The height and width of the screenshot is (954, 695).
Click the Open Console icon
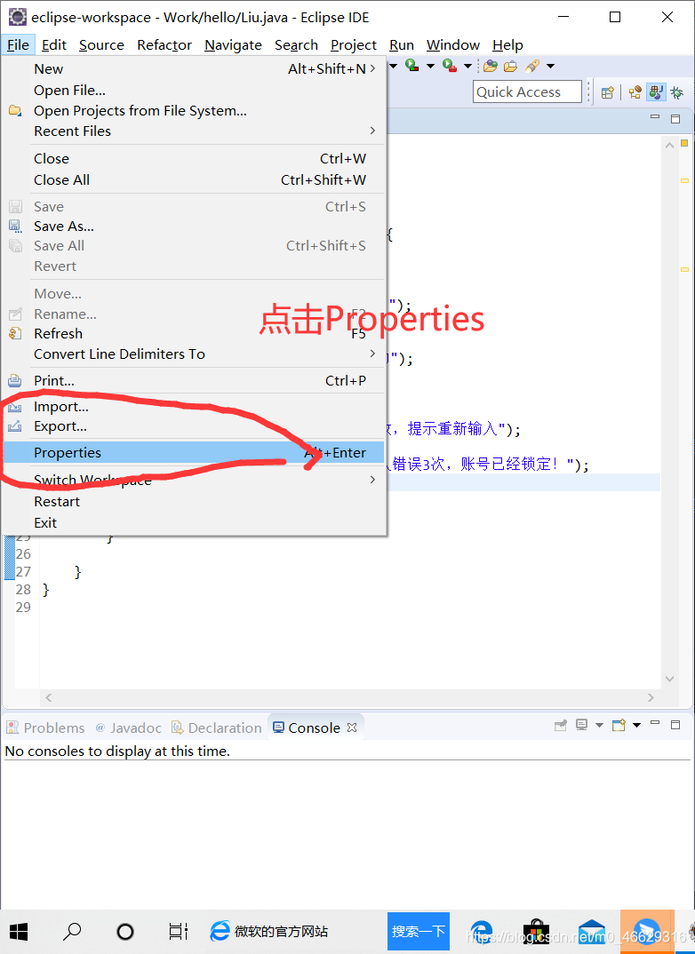619,725
